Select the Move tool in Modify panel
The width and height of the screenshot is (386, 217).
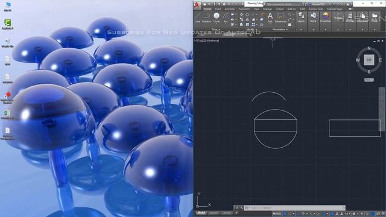(x=241, y=14)
